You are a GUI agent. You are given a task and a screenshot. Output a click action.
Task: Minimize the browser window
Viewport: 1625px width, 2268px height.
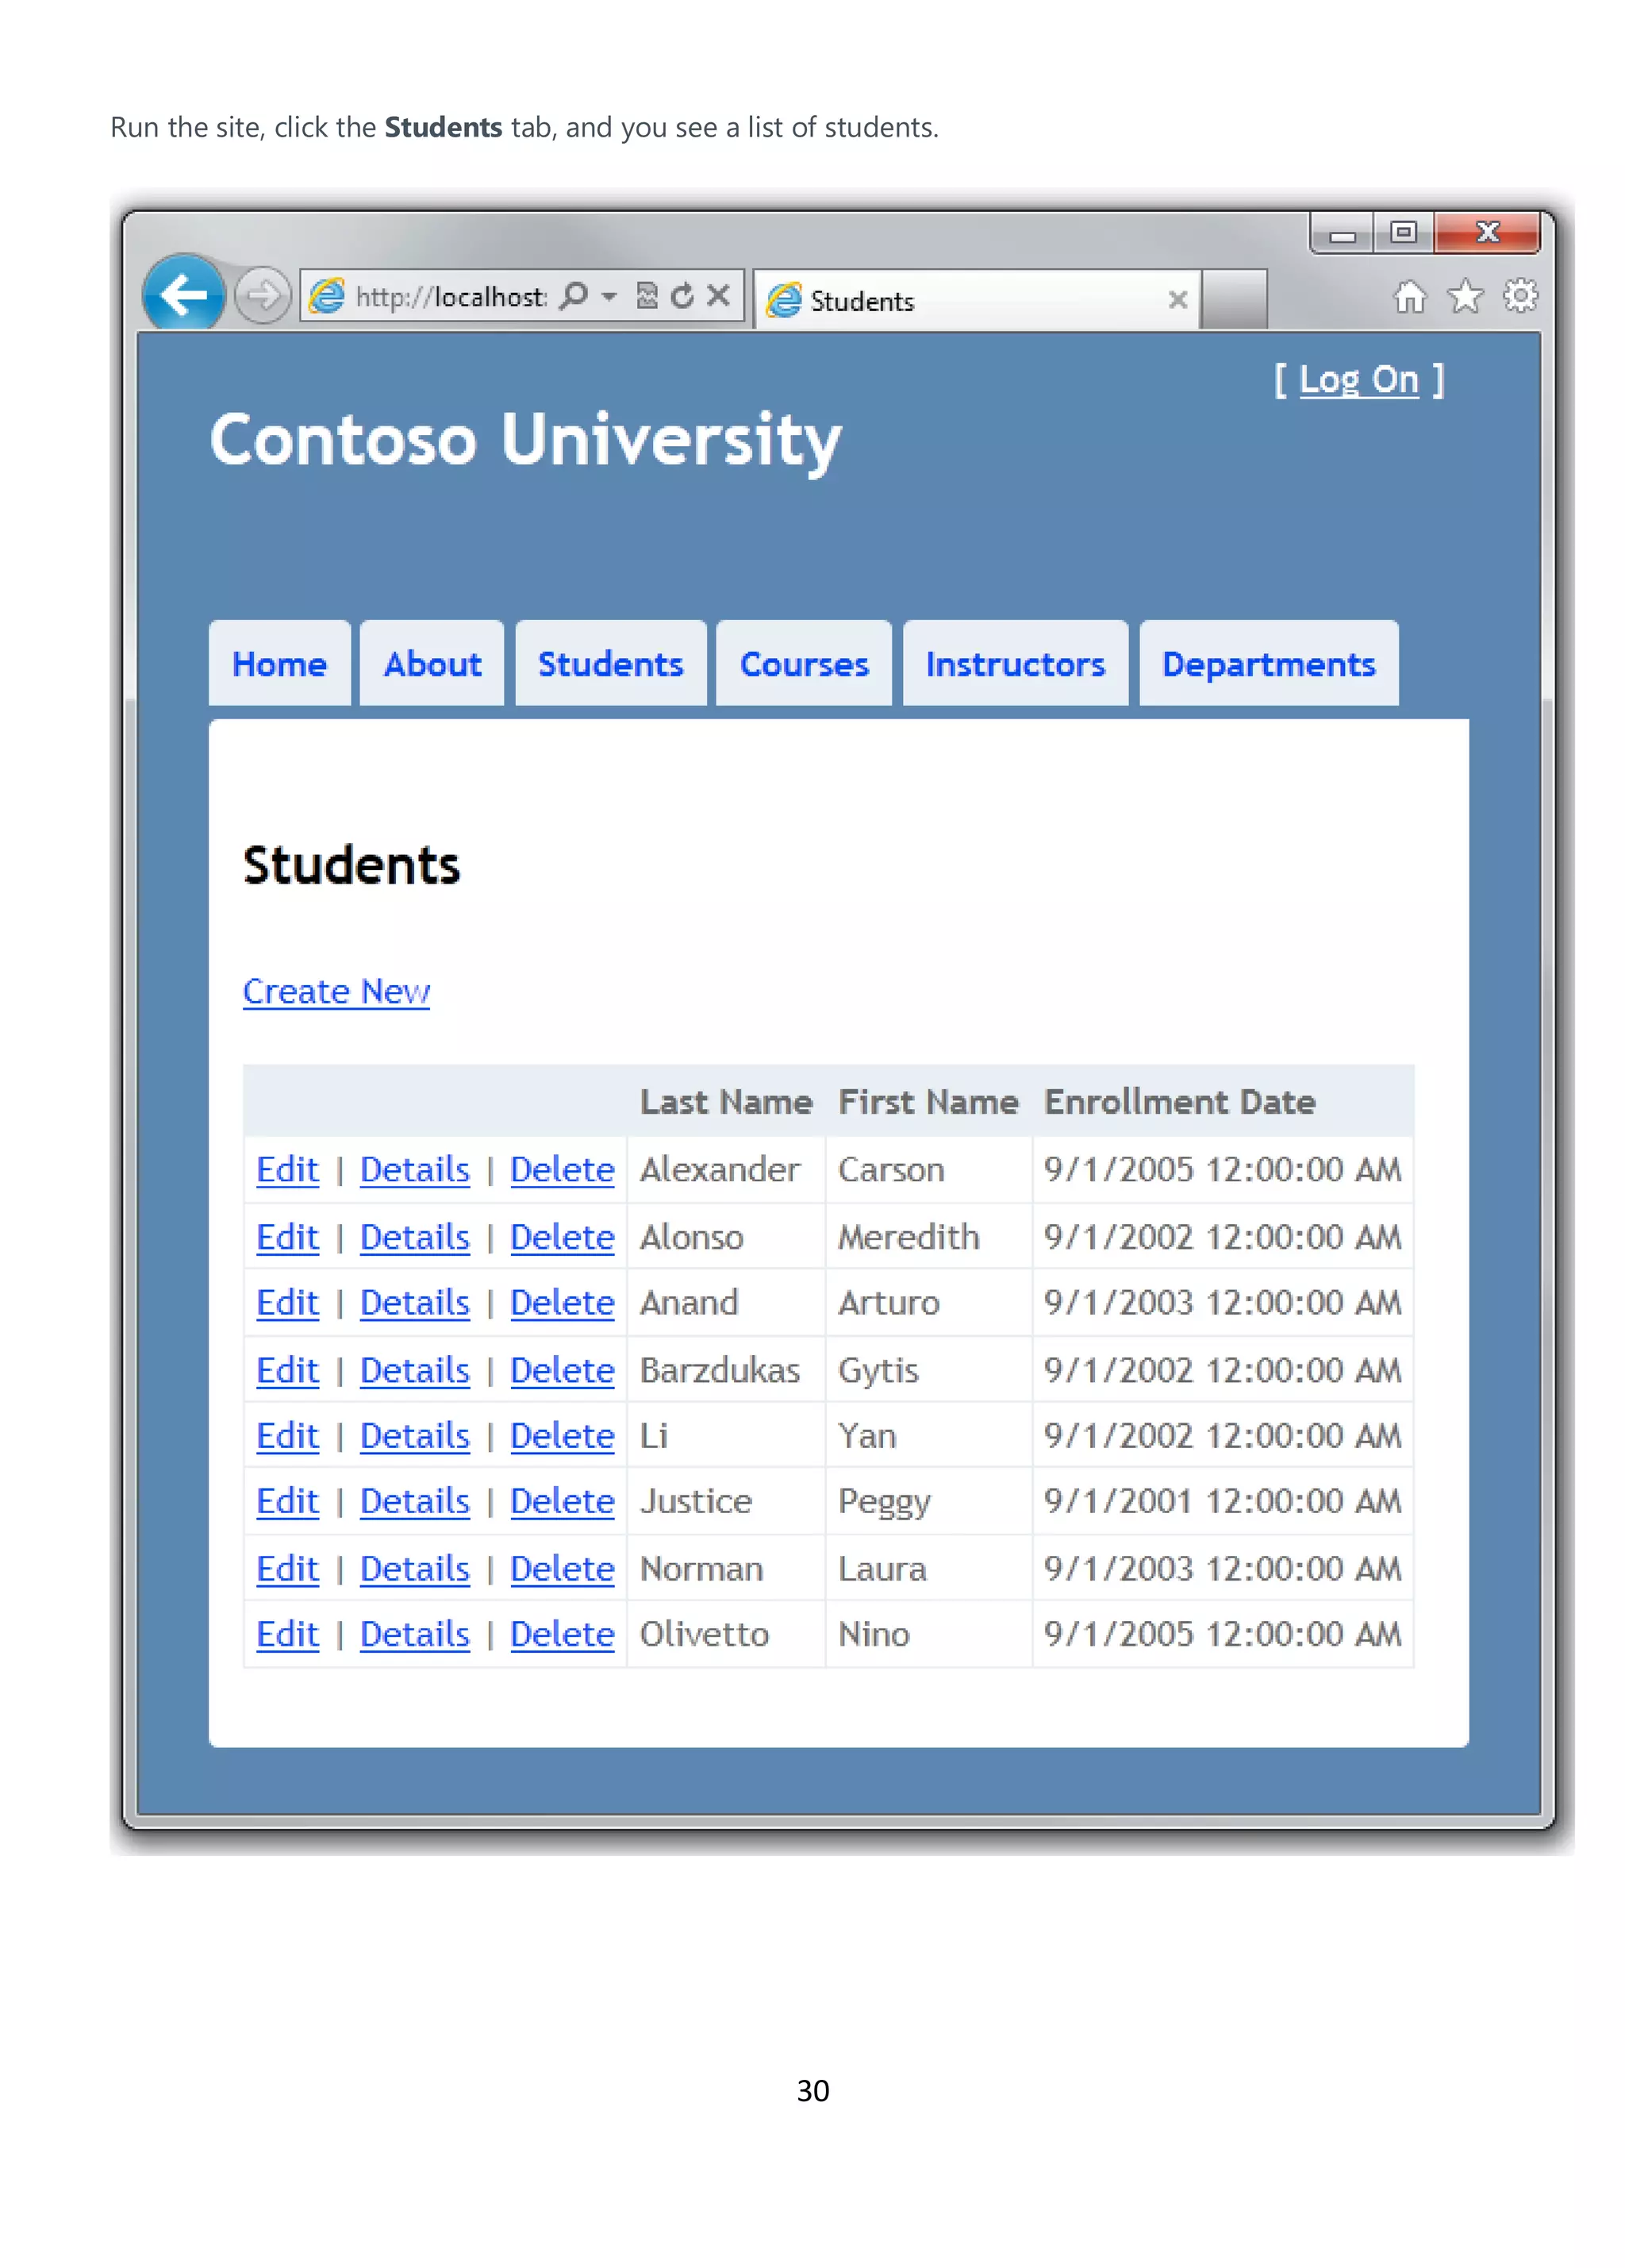point(1343,234)
